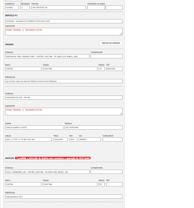194x208 pixels.
Task: Click the Importante textarea below Problema
Action: click(x=64, y=111)
